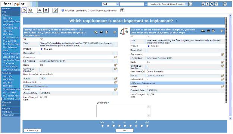
Task: Select the radio between < and <<
Action: coord(142,126)
